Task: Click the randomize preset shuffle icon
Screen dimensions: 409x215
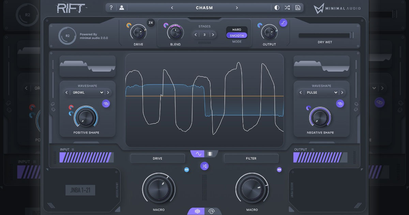Action: (287, 8)
